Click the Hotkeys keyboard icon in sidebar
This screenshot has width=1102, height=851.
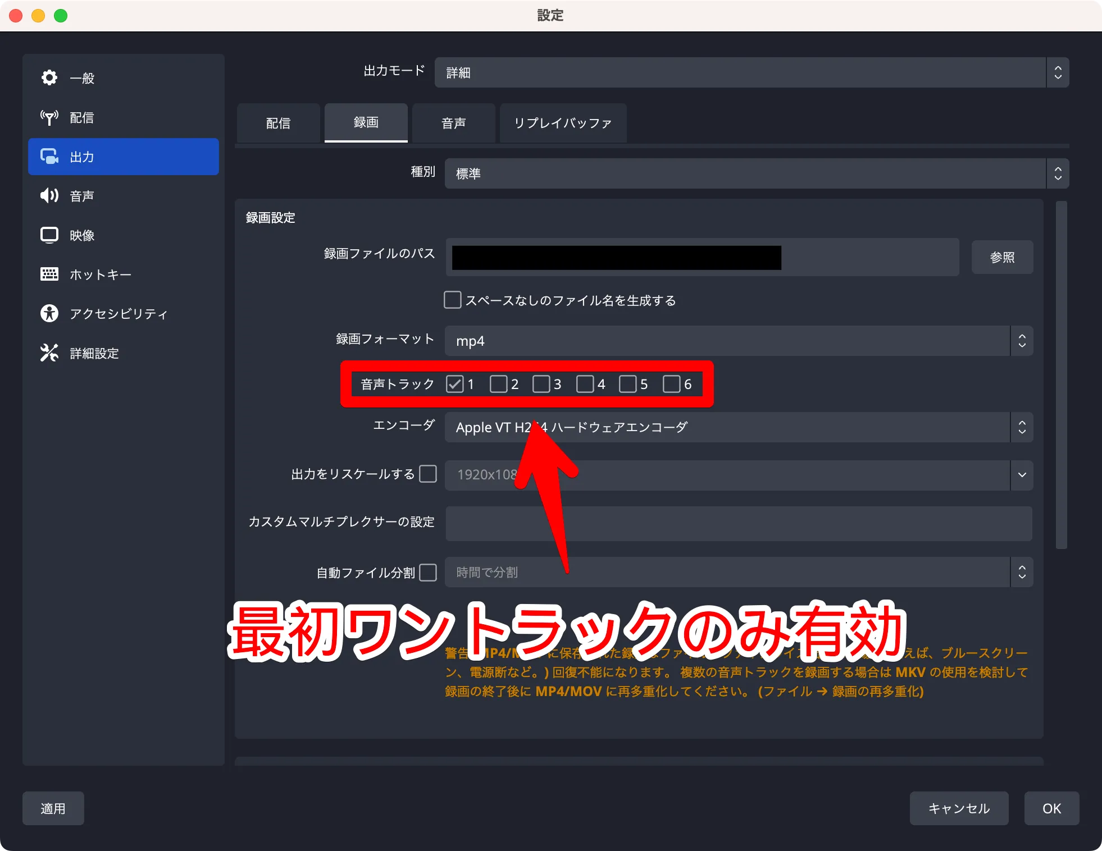coord(49,274)
